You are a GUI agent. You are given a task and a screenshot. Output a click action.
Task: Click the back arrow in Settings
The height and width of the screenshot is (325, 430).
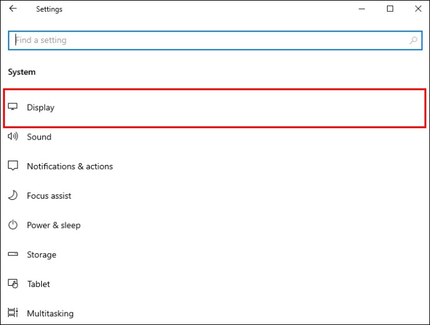coord(13,9)
